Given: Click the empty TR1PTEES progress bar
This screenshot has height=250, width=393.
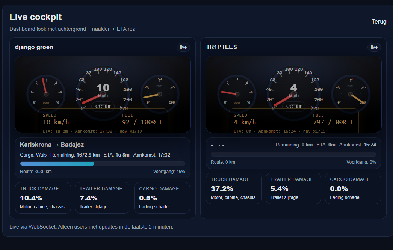Looking at the screenshot, I should [x=293, y=154].
